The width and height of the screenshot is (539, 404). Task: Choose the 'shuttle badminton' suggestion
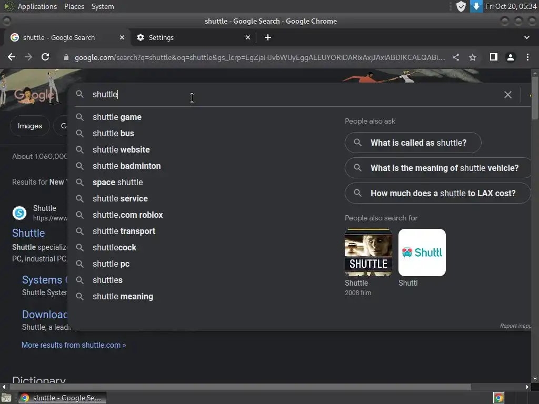[126, 166]
